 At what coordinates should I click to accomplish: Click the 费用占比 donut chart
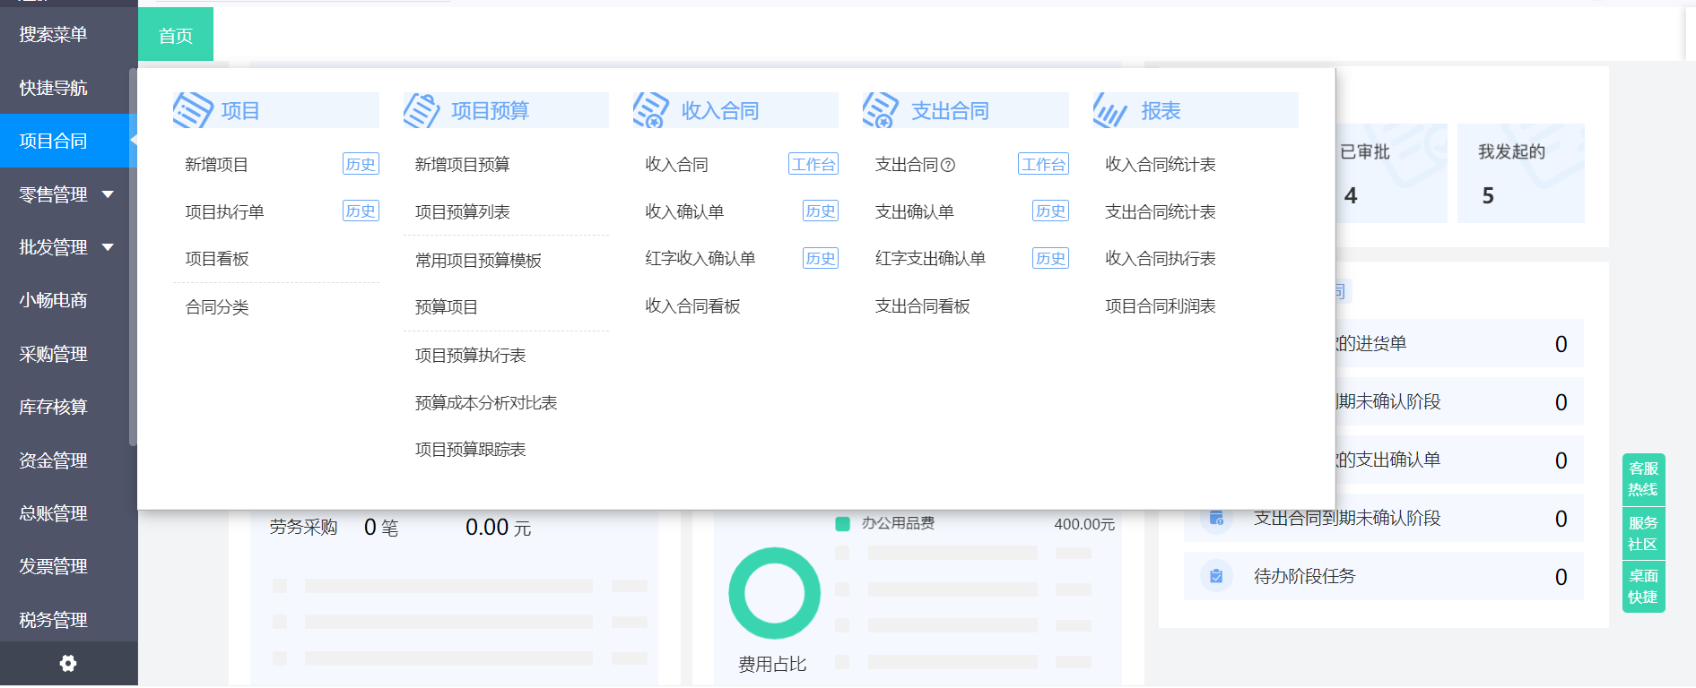coord(774,593)
